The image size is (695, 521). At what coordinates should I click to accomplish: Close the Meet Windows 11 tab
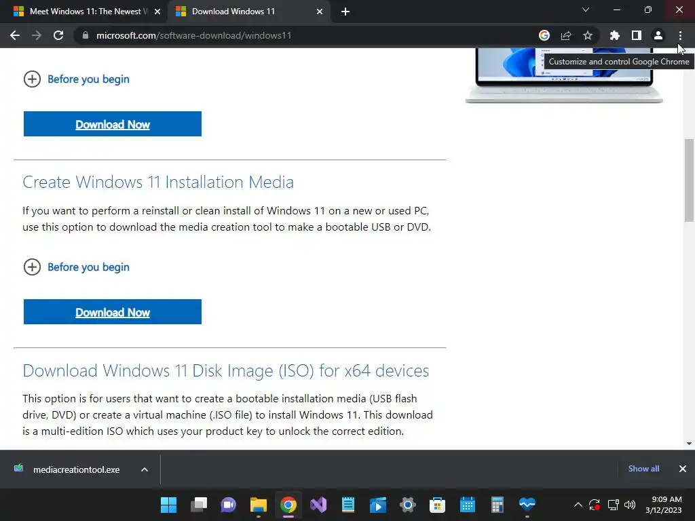tap(157, 12)
